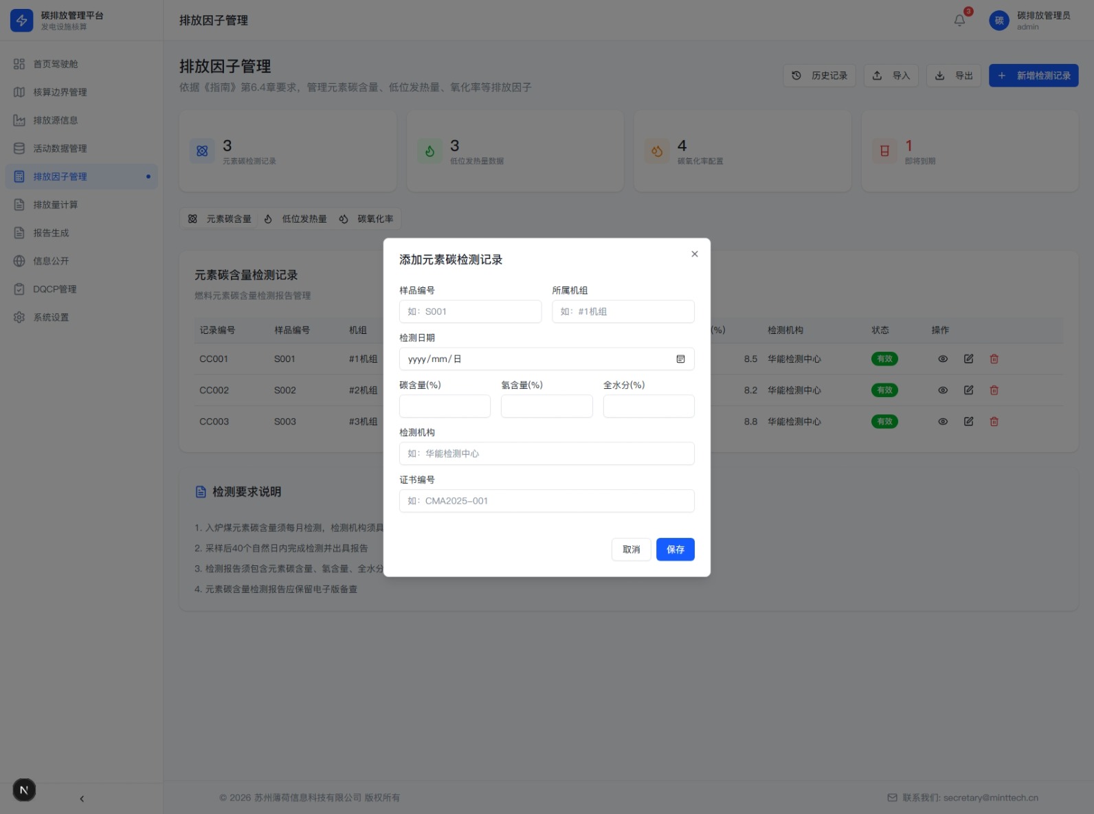Navigate to 活动数据管理

pos(81,148)
